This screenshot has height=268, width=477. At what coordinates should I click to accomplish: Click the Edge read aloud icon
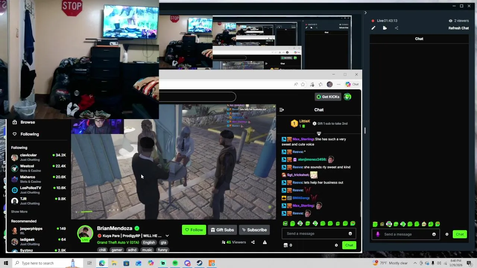(296, 84)
